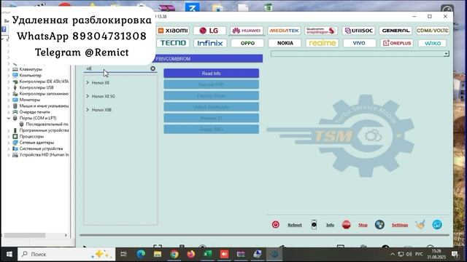Viewport: 467px width, 262px height.
Task: Open Google Chrome from the taskbar
Action: click(x=174, y=254)
